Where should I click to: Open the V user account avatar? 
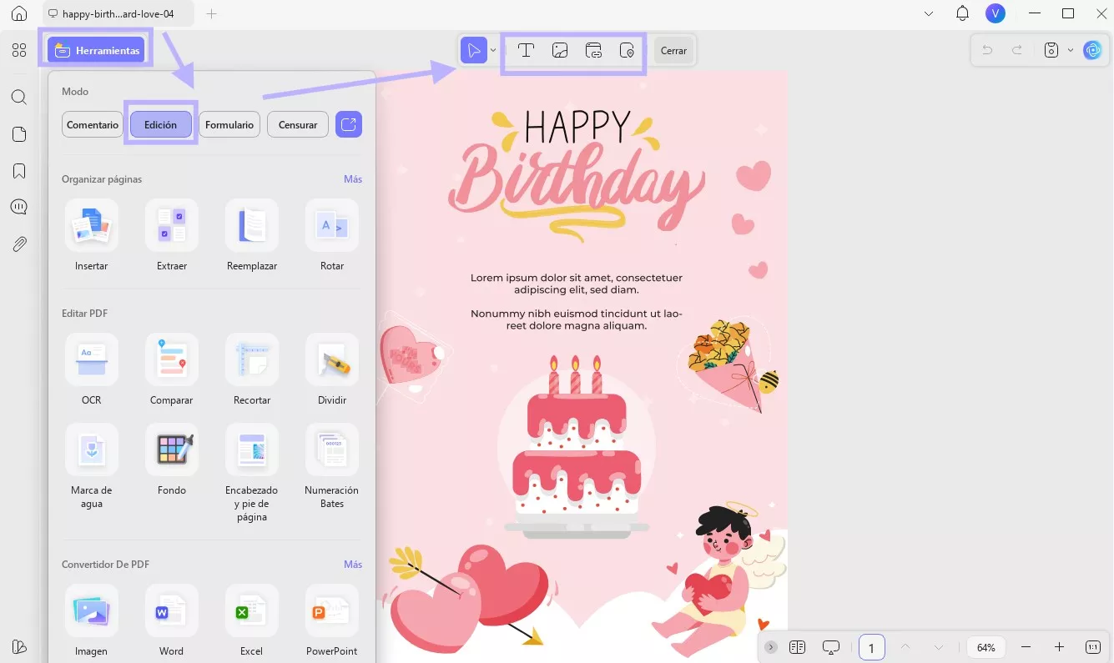(995, 13)
